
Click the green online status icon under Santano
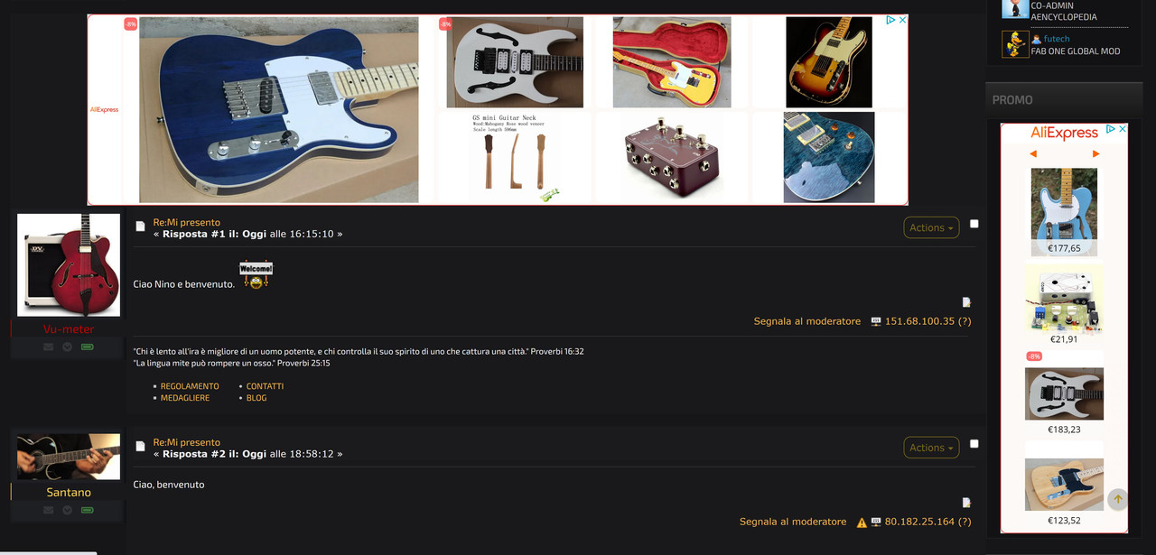88,510
